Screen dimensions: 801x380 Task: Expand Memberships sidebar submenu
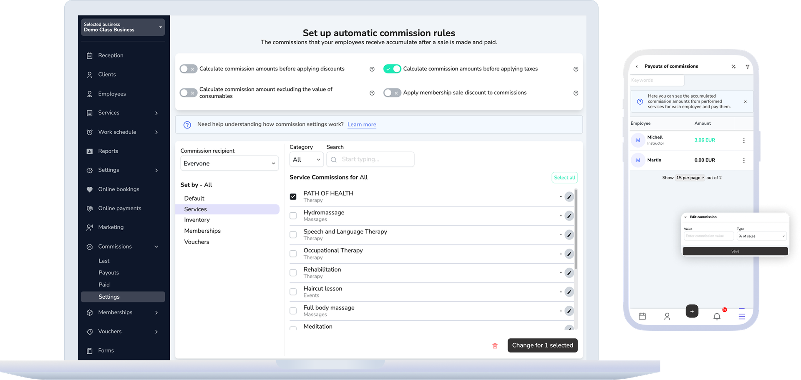(156, 313)
